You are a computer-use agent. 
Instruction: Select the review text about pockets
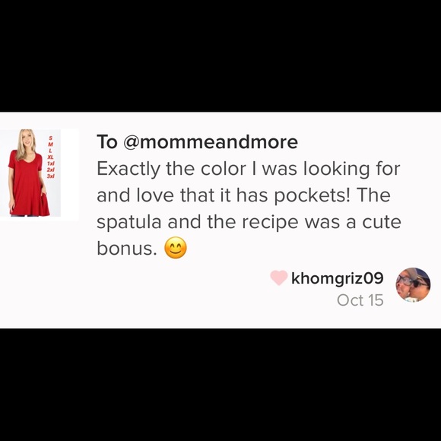coord(249,208)
